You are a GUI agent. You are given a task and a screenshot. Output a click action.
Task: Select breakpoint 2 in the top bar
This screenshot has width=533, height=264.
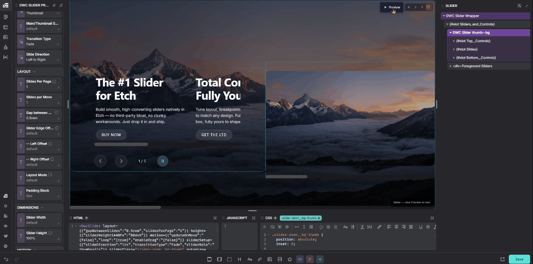422,7
